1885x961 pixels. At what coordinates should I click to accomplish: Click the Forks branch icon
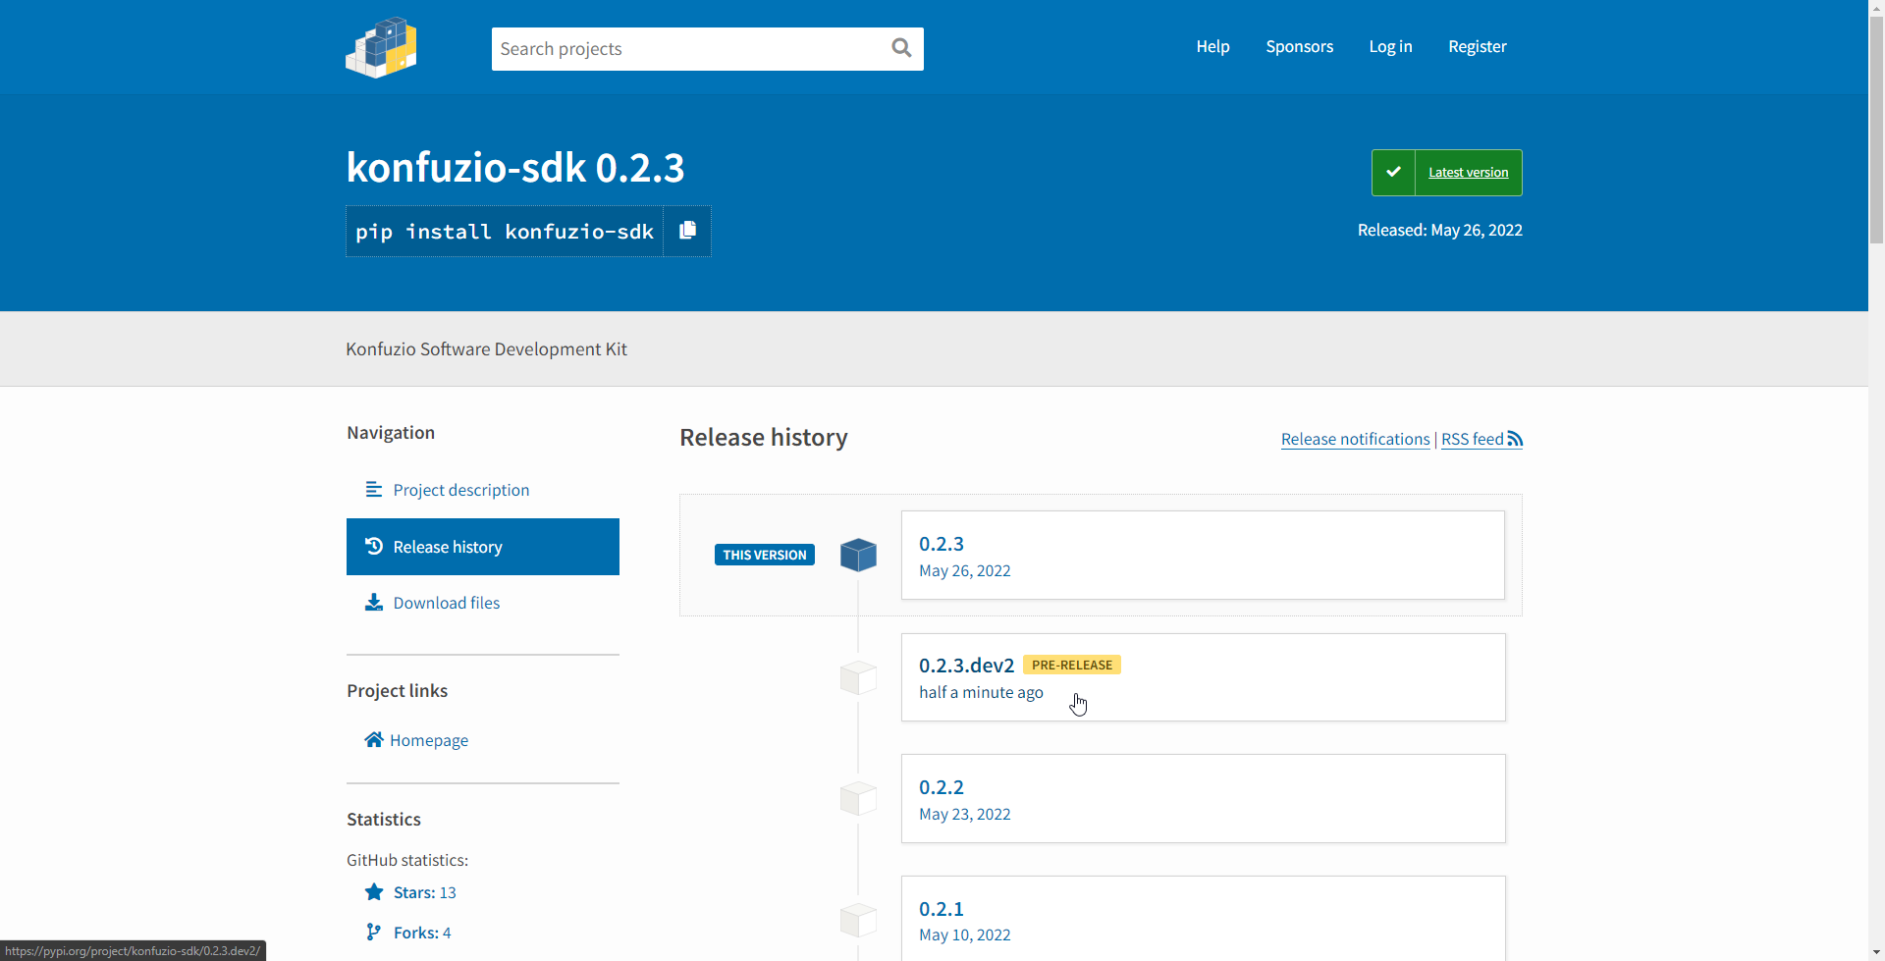(x=374, y=932)
